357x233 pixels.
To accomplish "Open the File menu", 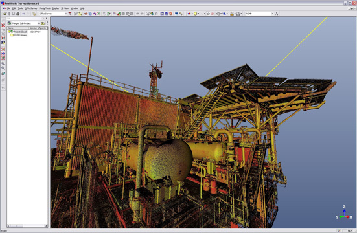I will [8, 8].
